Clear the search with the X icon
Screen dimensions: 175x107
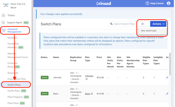[x=142, y=24]
